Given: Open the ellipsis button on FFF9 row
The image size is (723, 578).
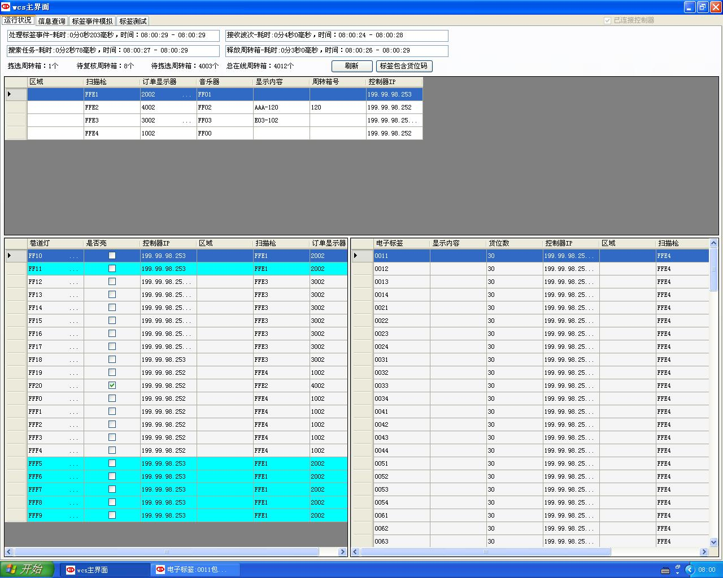Looking at the screenshot, I should point(74,516).
